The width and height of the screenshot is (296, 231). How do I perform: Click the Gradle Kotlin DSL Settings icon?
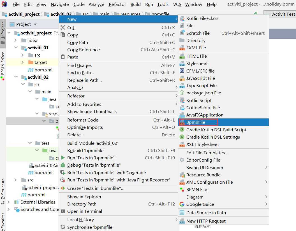[x=182, y=137]
